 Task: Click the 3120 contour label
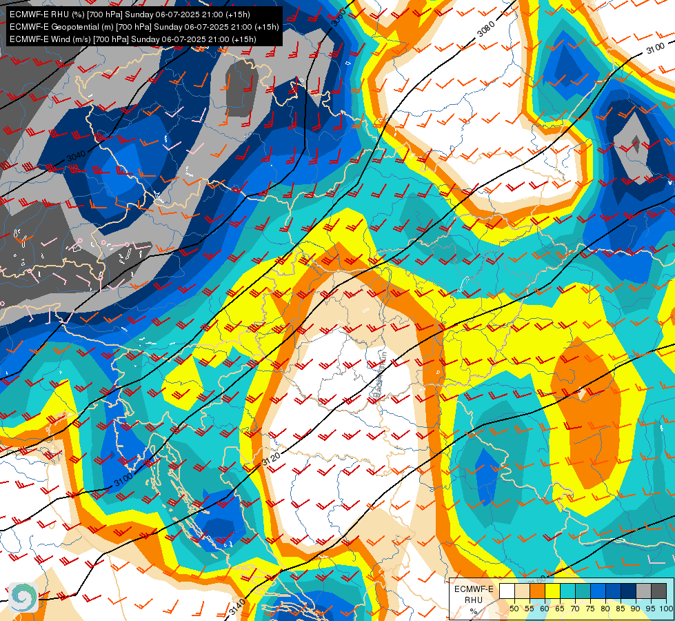coord(271,459)
